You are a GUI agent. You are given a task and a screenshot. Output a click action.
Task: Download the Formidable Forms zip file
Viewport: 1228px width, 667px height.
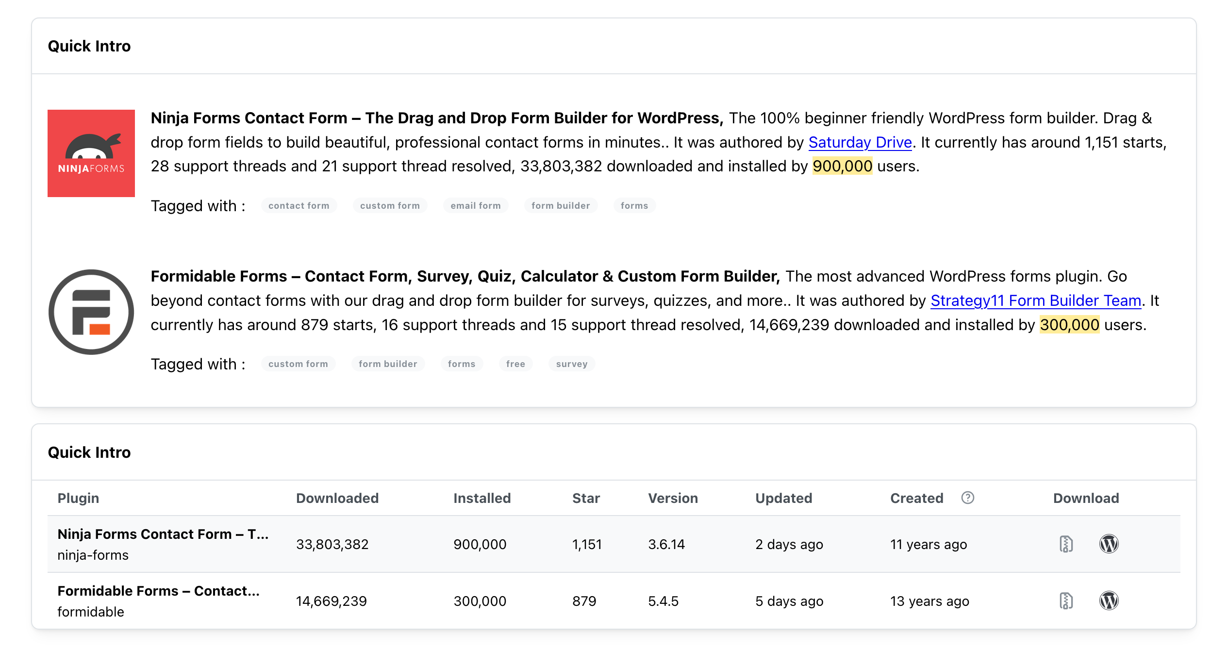[x=1066, y=601]
